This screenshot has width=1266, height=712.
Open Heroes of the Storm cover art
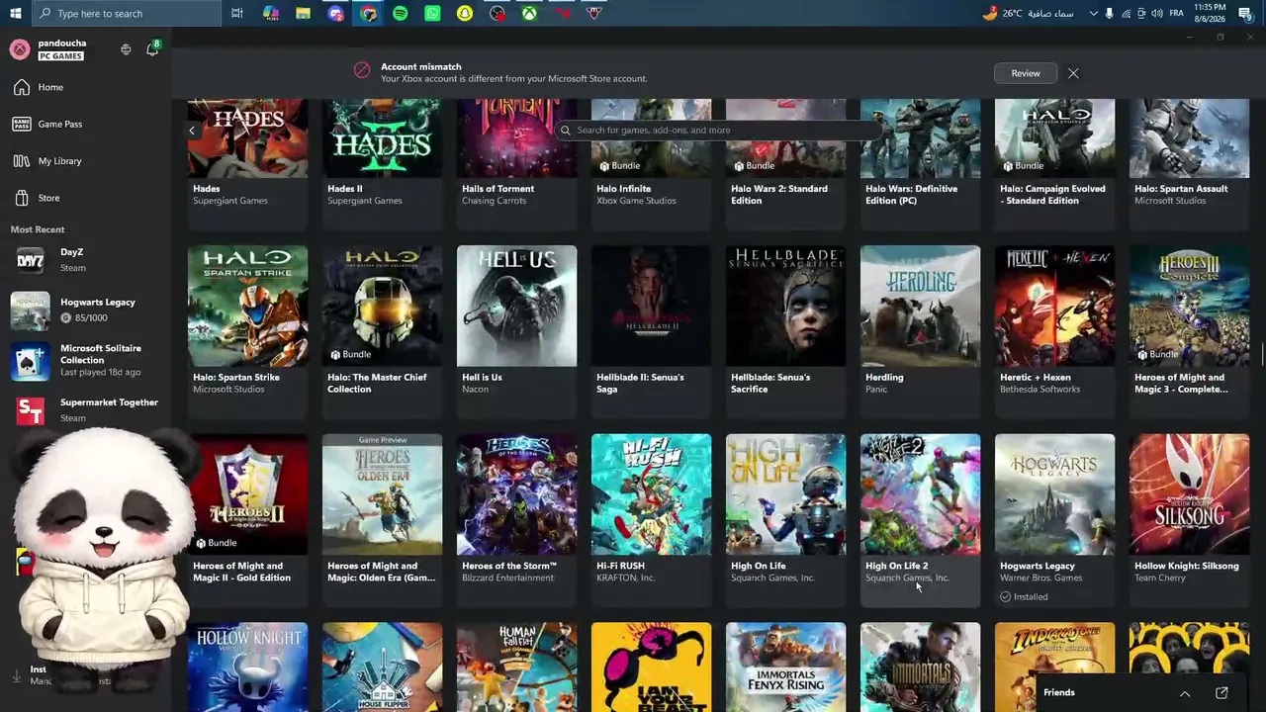516,494
